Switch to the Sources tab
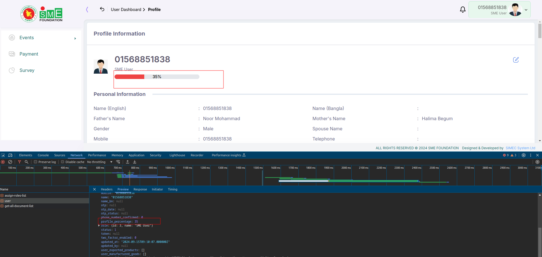The width and height of the screenshot is (542, 257). 60,155
